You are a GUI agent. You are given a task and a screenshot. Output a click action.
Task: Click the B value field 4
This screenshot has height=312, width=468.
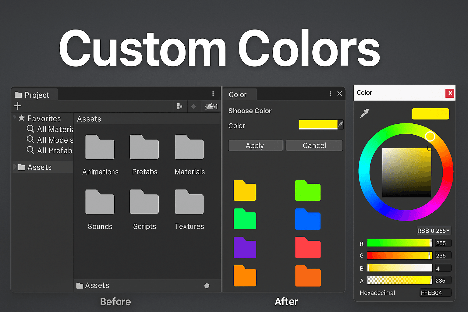443,268
